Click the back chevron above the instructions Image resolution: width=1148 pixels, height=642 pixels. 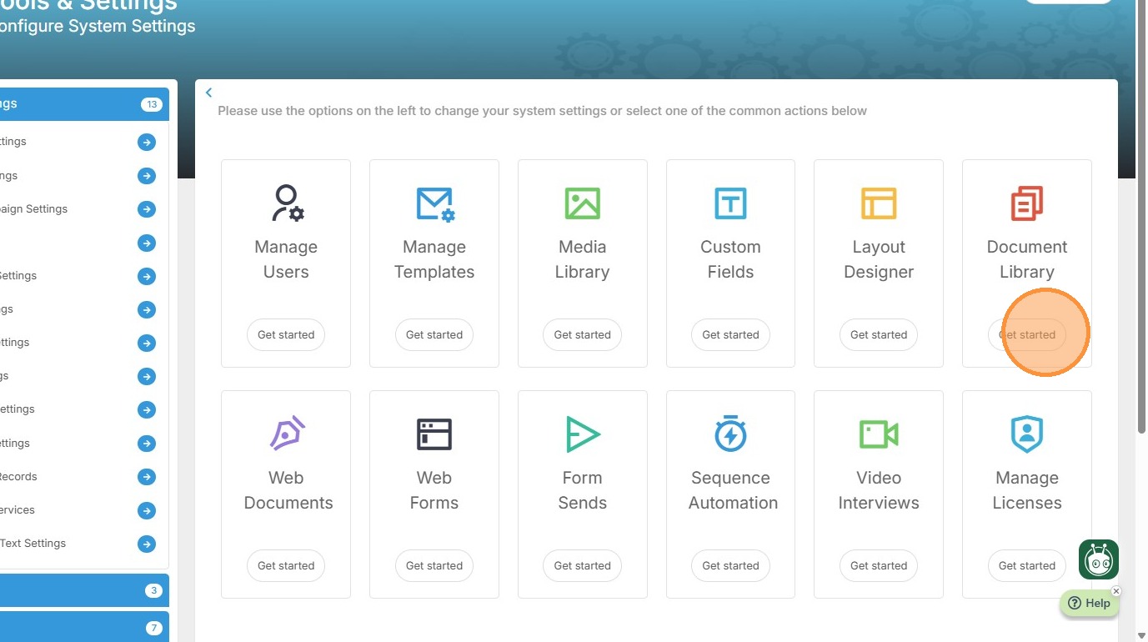click(x=209, y=93)
